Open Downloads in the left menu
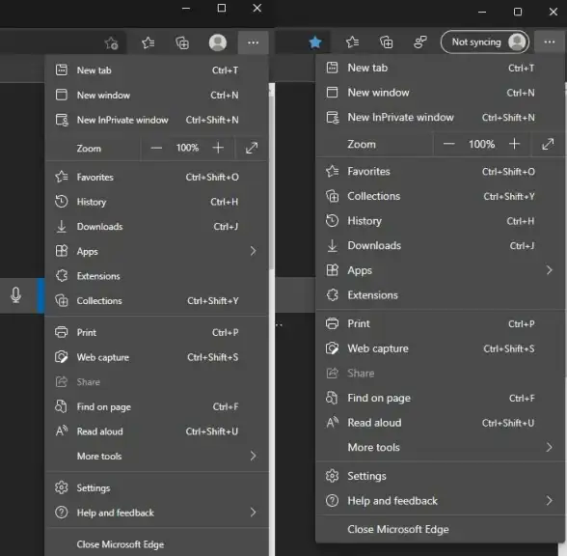Viewport: 567px width, 556px height. 156,227
